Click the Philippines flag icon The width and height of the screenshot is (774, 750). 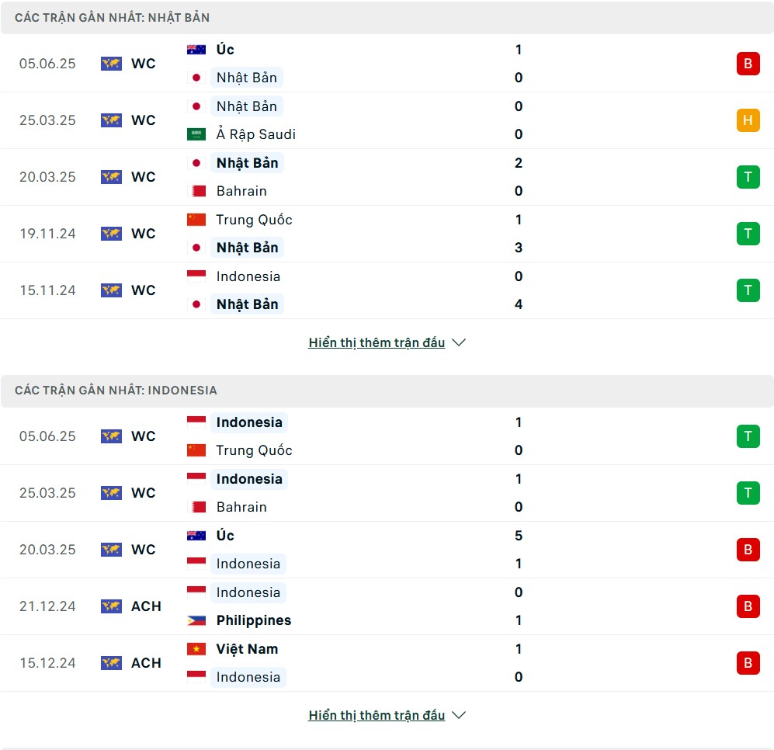point(196,620)
